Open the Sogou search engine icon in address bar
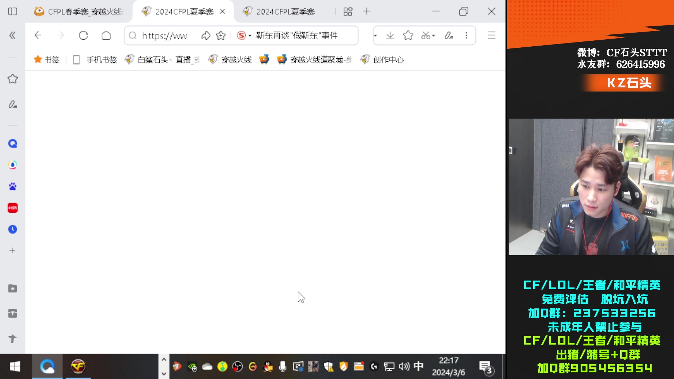The image size is (674, 379). 242,35
